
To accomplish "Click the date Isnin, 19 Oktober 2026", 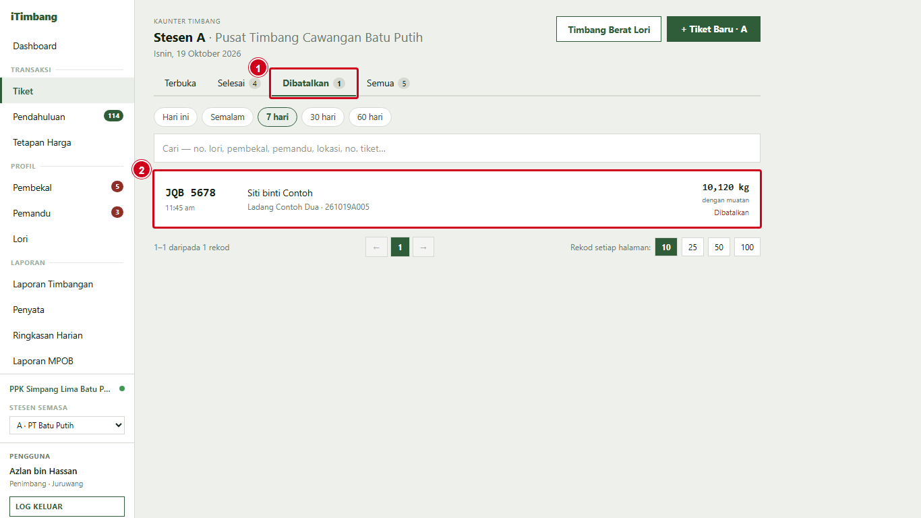I will [198, 54].
